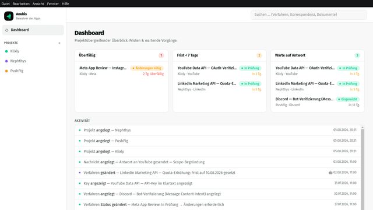Open YouTube Data API in Warte auf Antwort card
This screenshot has width=373, height=210.
coord(317,71)
